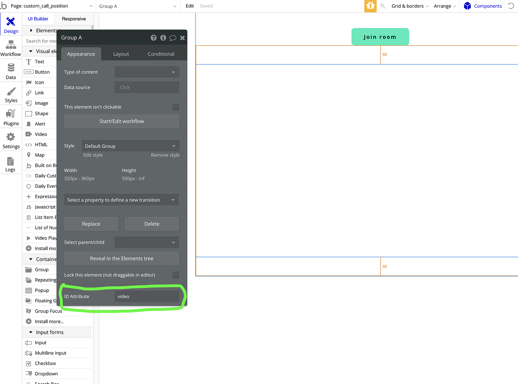Screen dimensions: 518x384
Task: Click the Replace button
Action: point(91,224)
